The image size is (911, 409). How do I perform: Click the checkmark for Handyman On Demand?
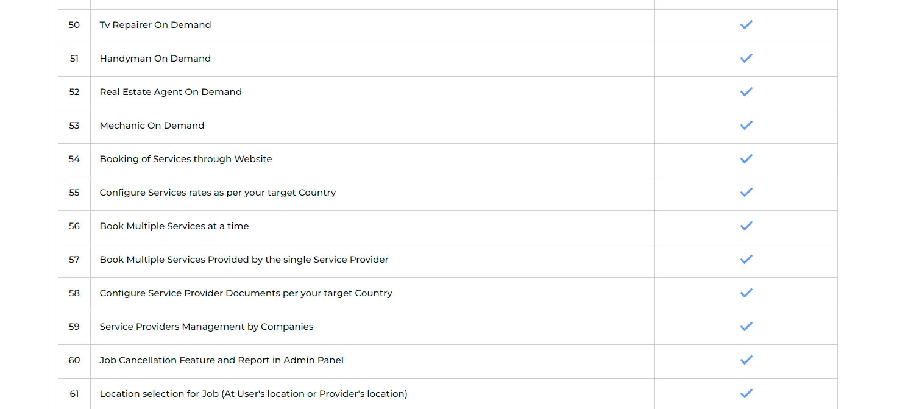pyautogui.click(x=746, y=59)
